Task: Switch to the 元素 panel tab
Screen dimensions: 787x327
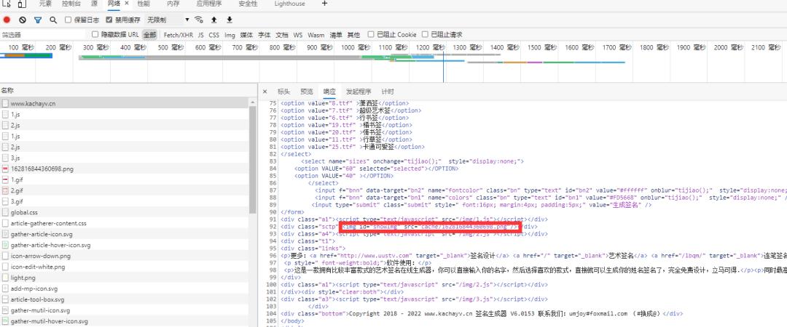Action: click(x=45, y=4)
